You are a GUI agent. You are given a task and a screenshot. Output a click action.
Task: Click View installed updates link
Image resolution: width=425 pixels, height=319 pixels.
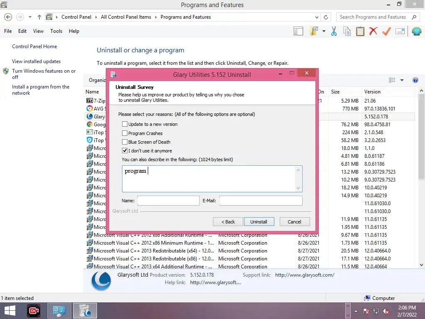37,61
